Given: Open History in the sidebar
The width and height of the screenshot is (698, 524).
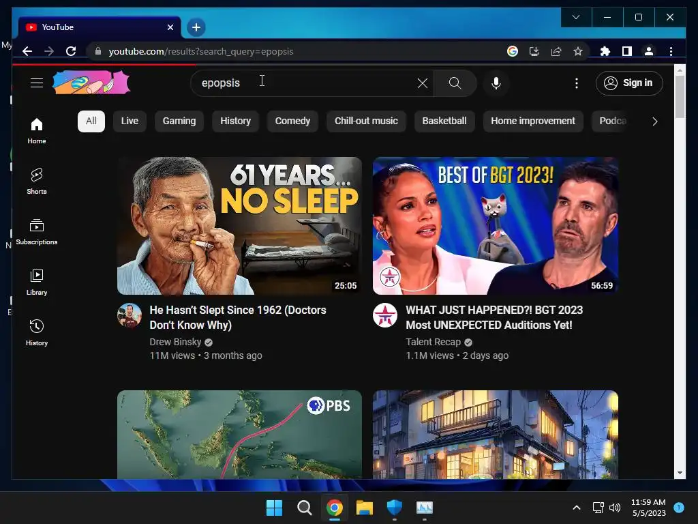Looking at the screenshot, I should click(x=37, y=332).
